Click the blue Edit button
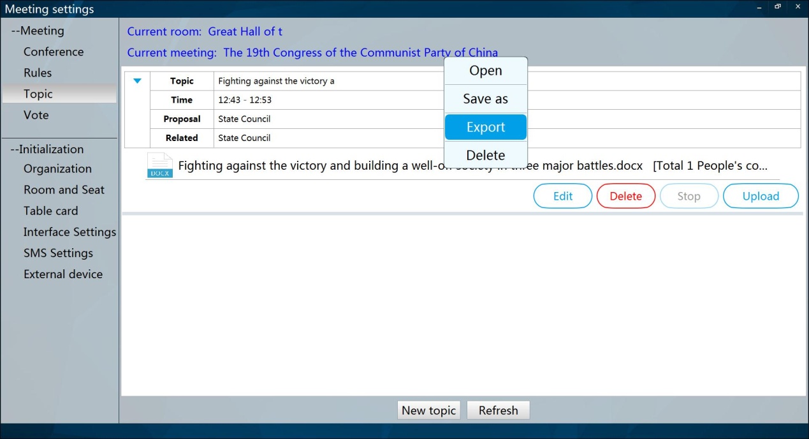Image resolution: width=809 pixels, height=439 pixels. 563,196
